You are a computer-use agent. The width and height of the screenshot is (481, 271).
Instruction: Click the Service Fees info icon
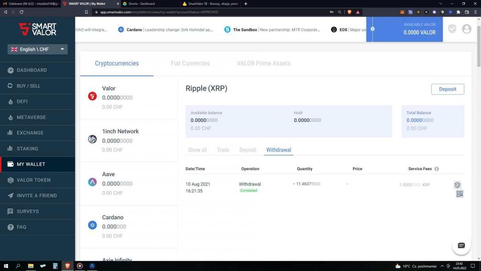(x=436, y=169)
